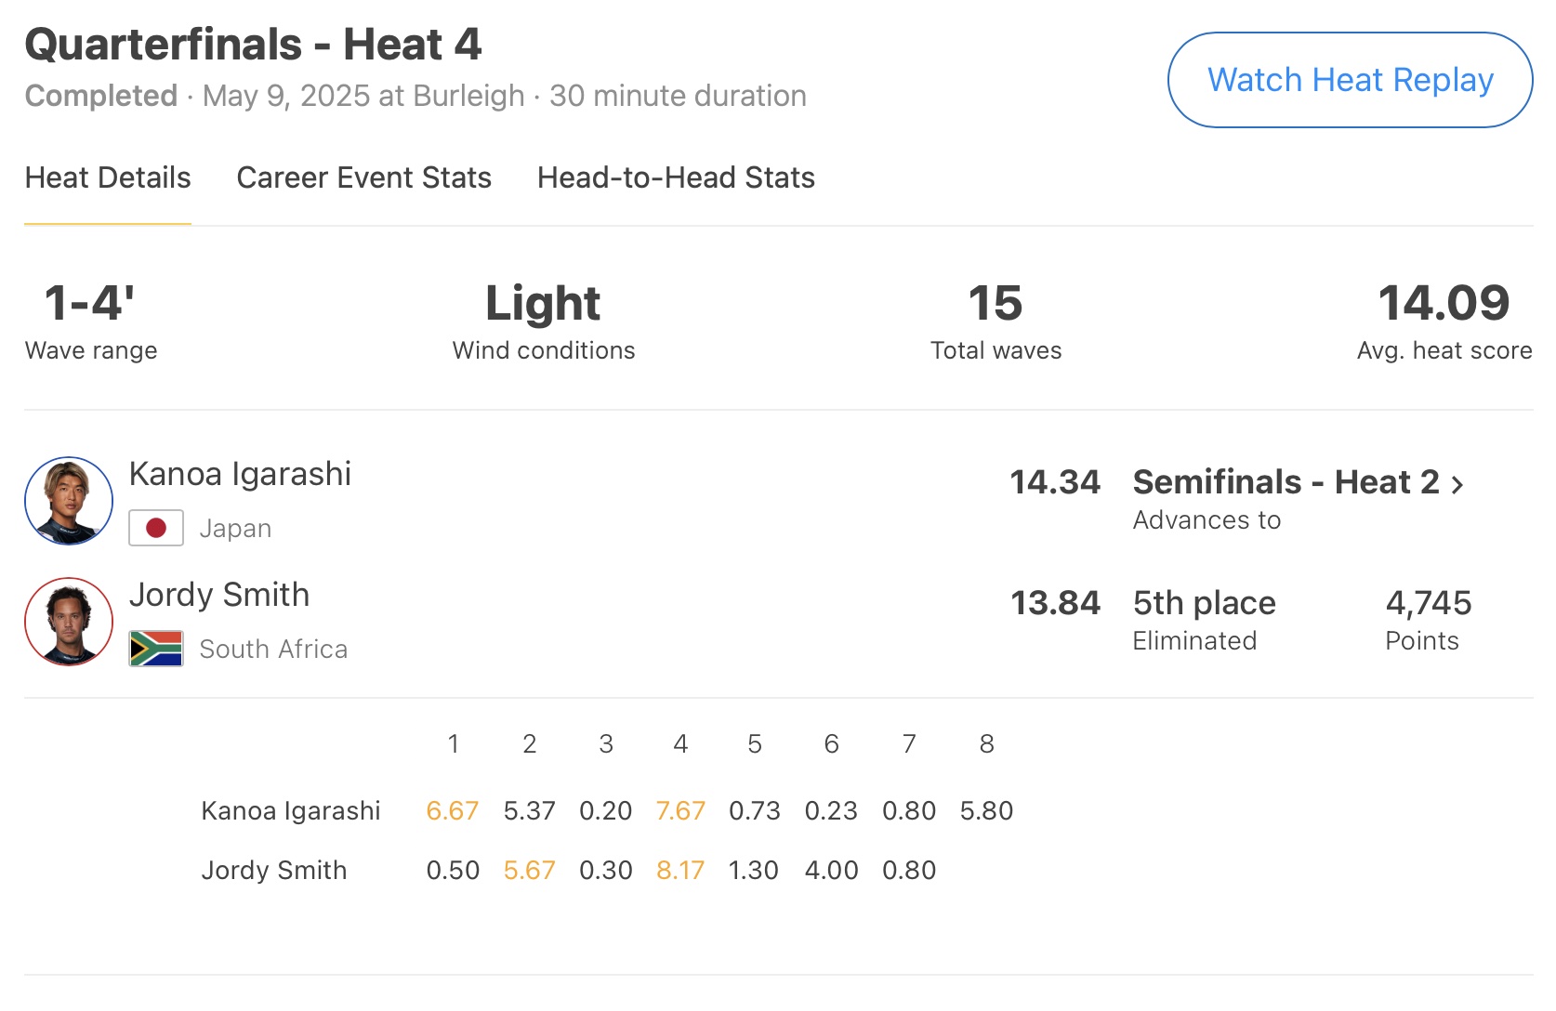This screenshot has height=1011, width=1556.
Task: Click the Watch Heat Replay button
Action: click(1350, 81)
